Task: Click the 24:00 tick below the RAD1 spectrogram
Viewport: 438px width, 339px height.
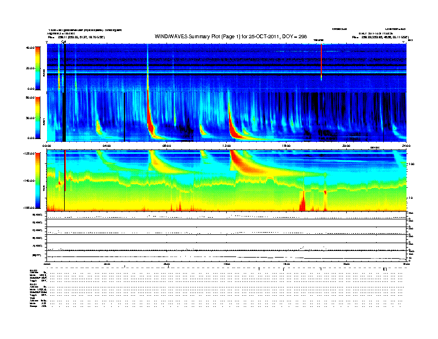Action: tap(406, 146)
